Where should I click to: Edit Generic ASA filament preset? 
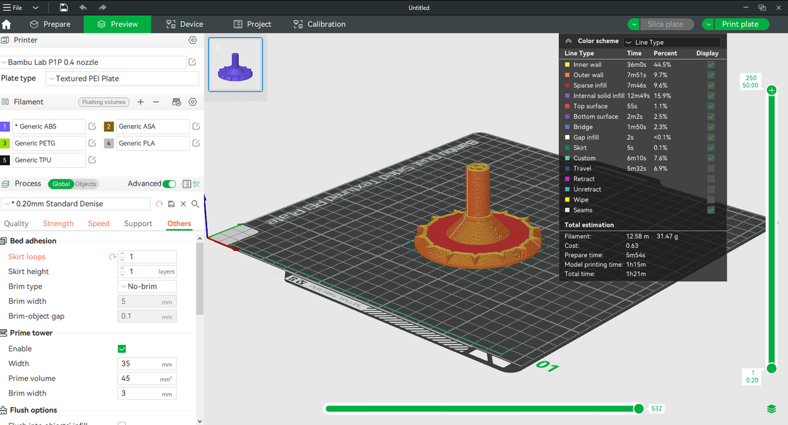[x=196, y=126]
